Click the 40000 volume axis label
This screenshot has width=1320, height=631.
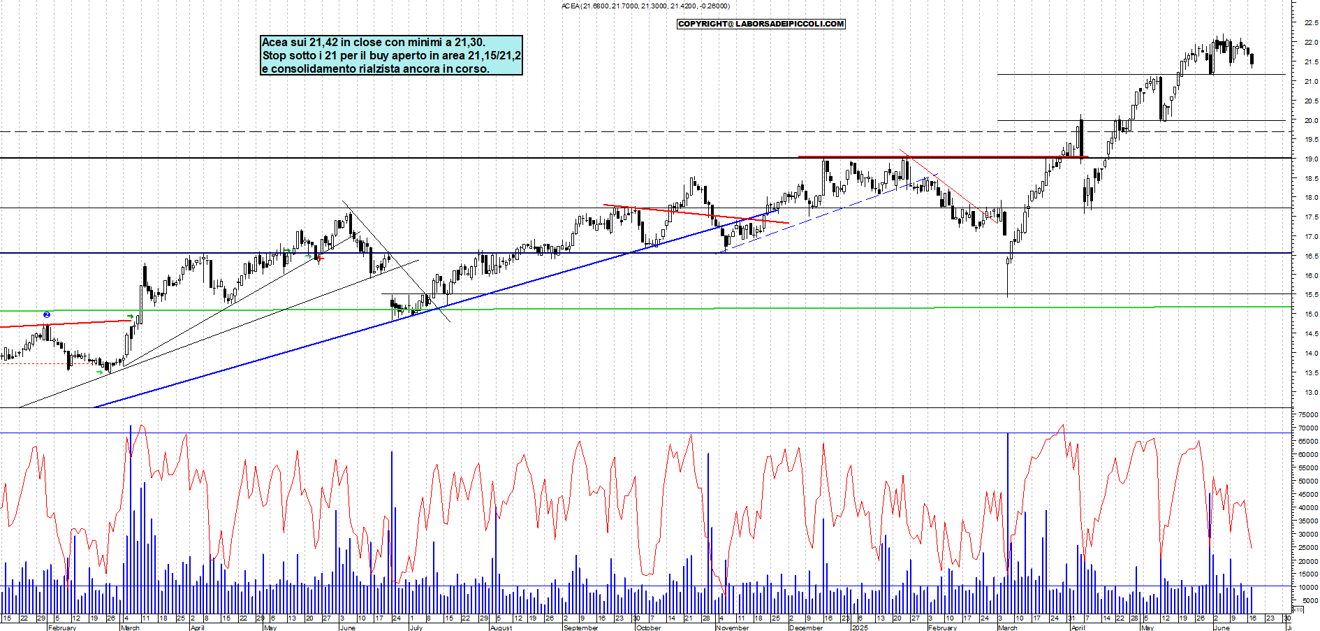point(1308,508)
